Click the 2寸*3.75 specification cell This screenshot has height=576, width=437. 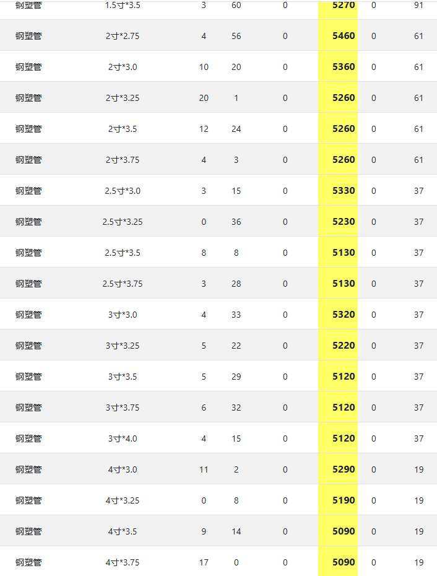point(123,160)
